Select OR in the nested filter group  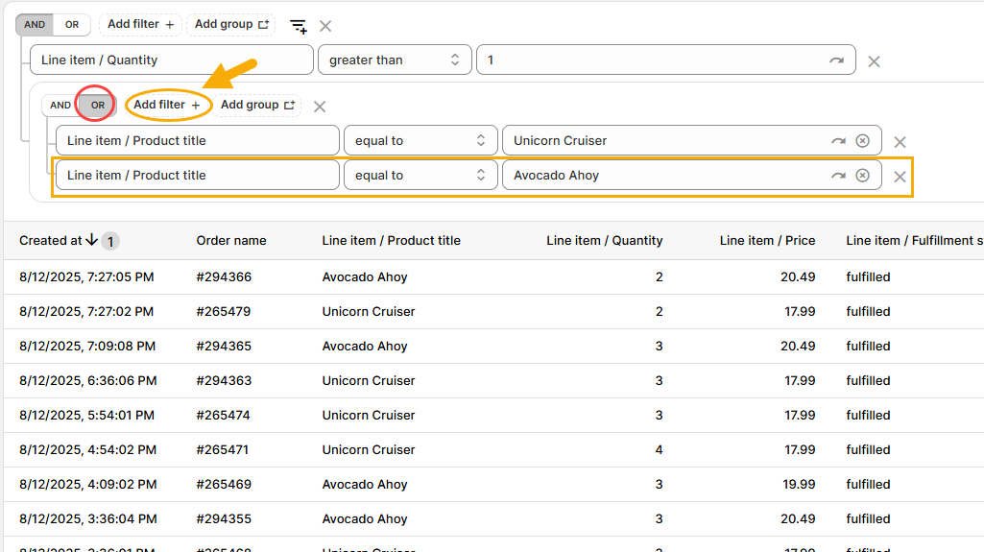(97, 106)
